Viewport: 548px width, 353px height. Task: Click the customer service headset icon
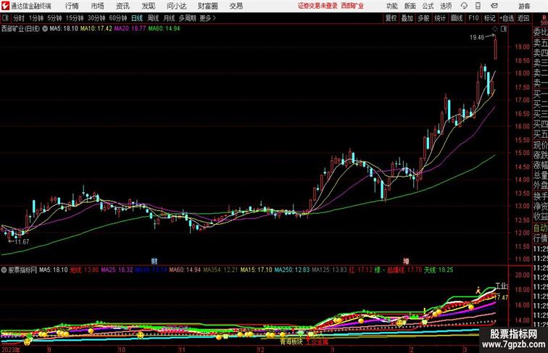tap(464, 6)
